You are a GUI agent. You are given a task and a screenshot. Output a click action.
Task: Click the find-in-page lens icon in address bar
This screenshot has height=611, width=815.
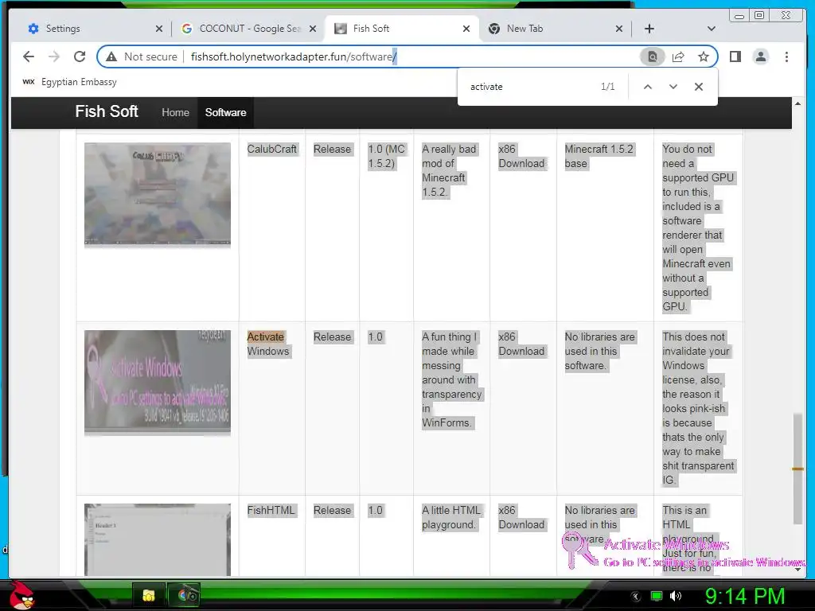pos(653,56)
